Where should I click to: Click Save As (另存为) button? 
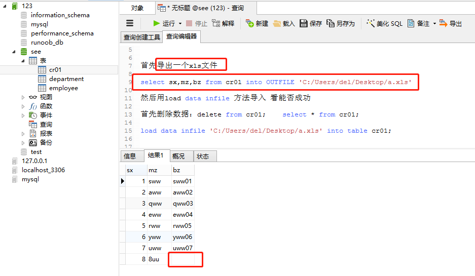point(341,23)
